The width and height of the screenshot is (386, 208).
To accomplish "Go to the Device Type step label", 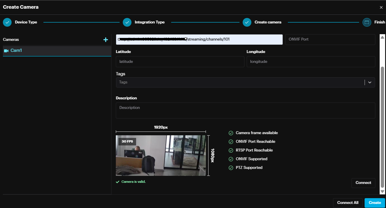I will click(26, 22).
